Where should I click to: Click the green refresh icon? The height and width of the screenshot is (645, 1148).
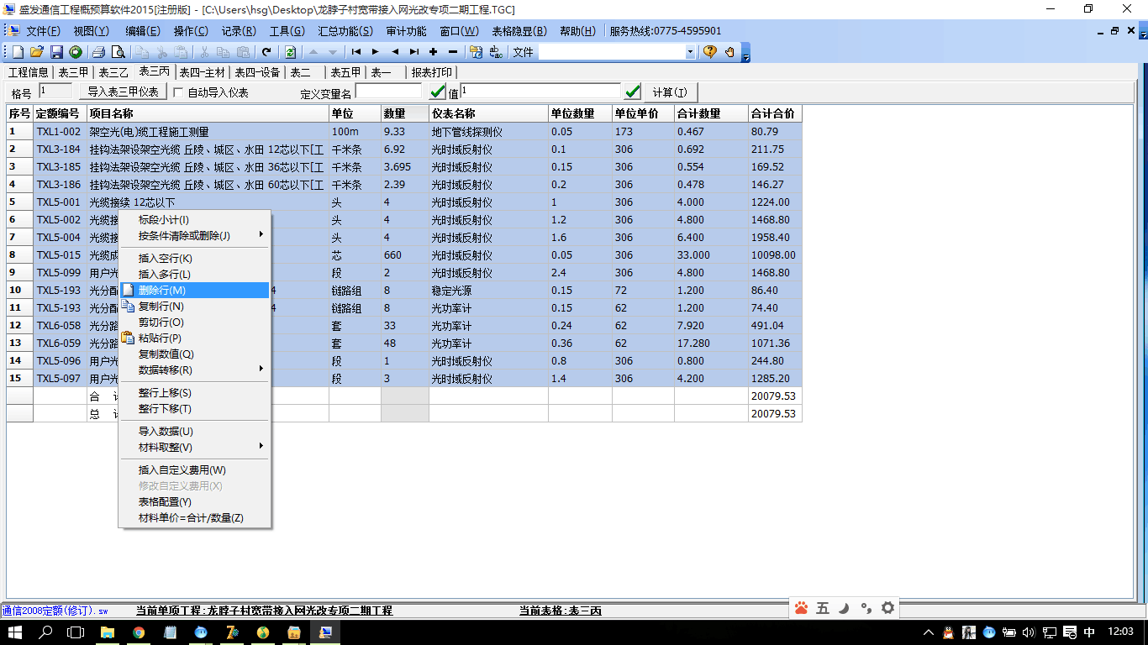point(290,52)
